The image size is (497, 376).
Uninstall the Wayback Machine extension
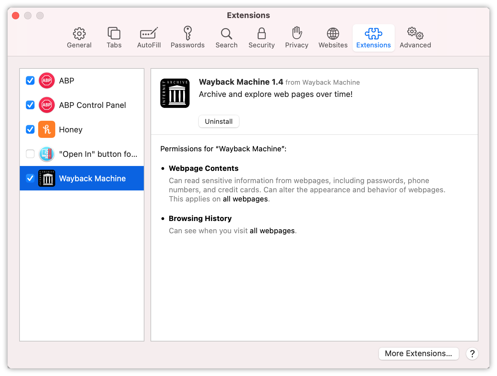[x=219, y=121]
